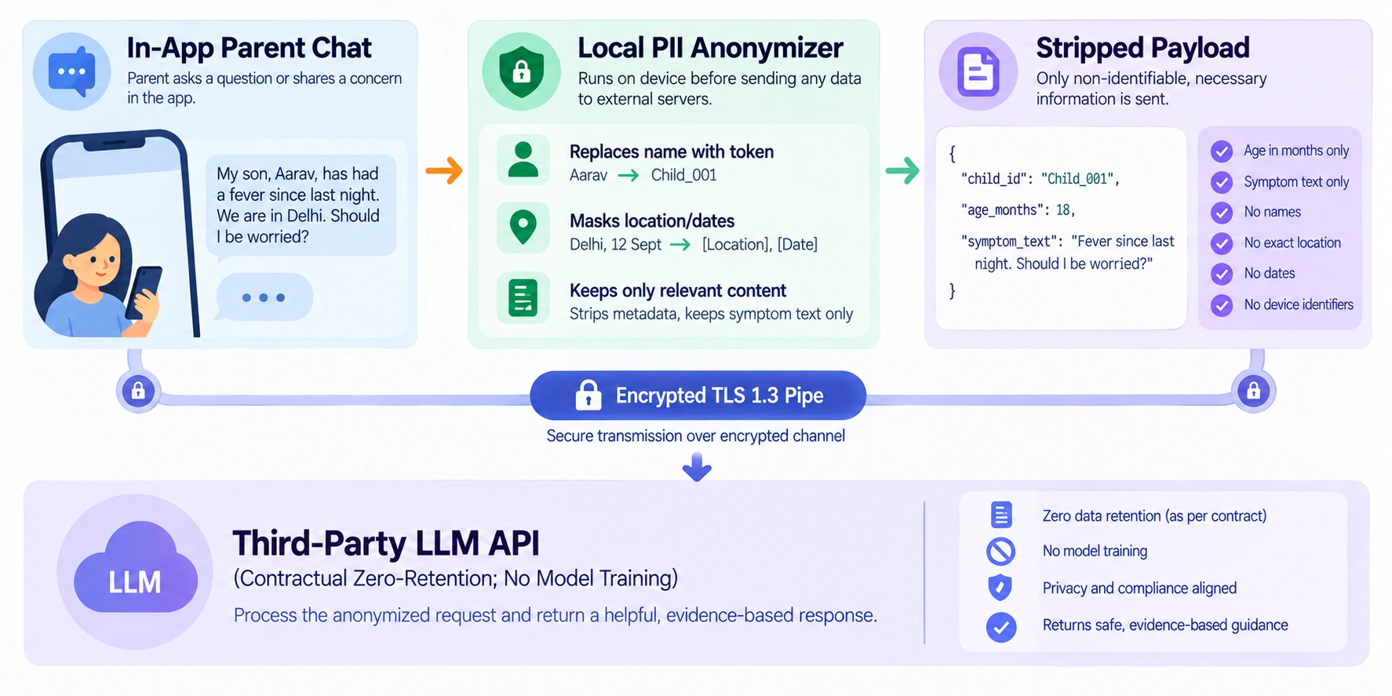Click the document icon beside Zero data retention
1392x696 pixels.
(x=1001, y=515)
